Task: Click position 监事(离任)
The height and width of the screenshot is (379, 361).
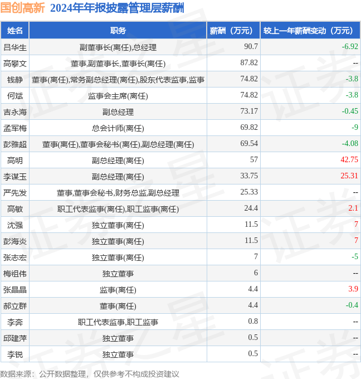Action: [118, 290]
